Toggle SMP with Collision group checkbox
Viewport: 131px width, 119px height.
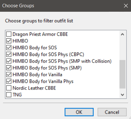(x=9, y=61)
